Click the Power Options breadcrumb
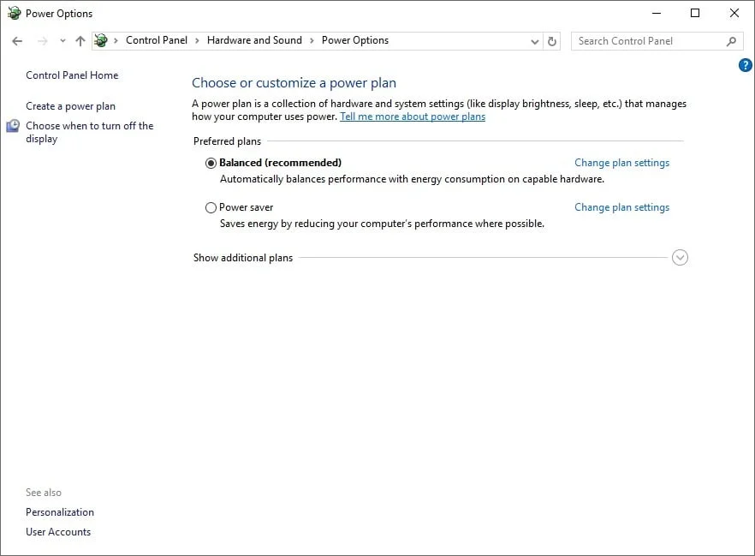 [355, 40]
